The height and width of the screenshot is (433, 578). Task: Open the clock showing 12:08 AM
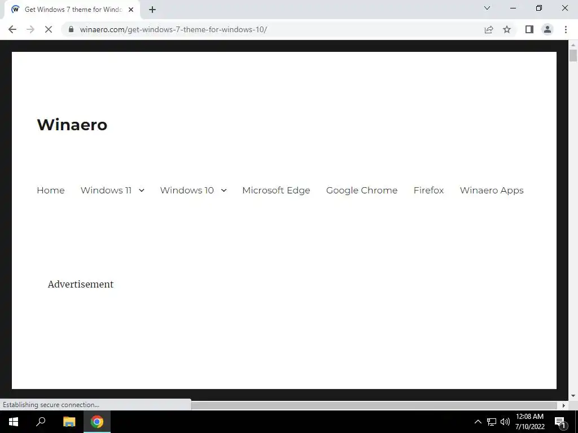pyautogui.click(x=529, y=422)
